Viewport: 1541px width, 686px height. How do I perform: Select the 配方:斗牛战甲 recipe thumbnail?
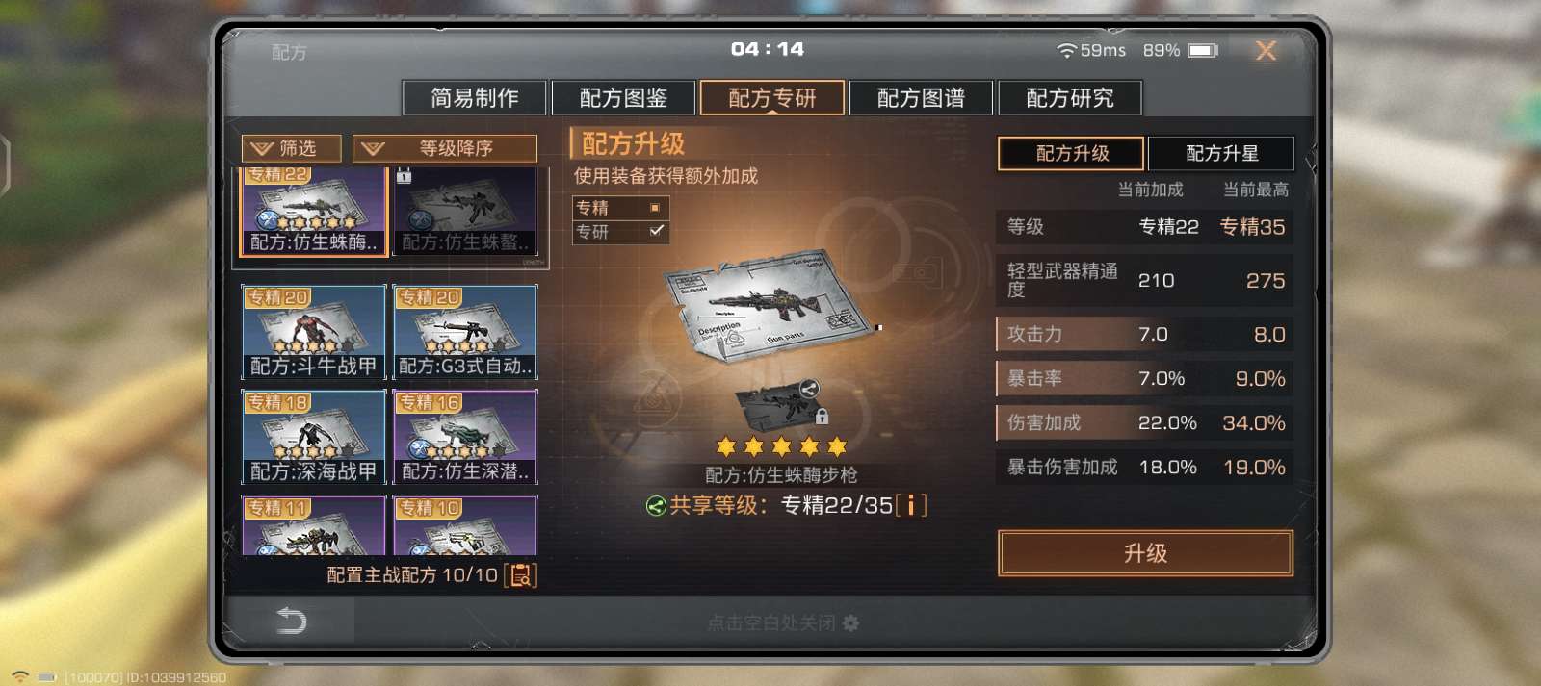(x=313, y=332)
